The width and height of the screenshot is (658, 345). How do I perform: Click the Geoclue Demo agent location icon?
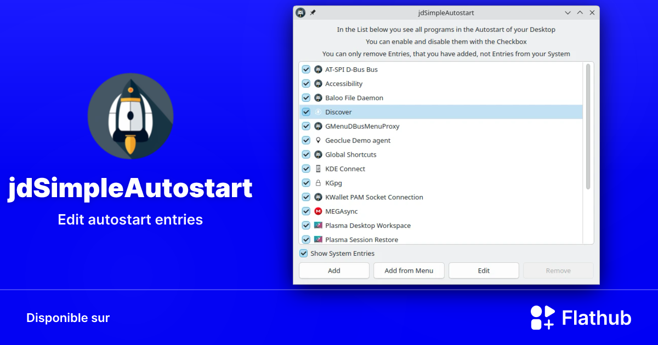pos(318,140)
